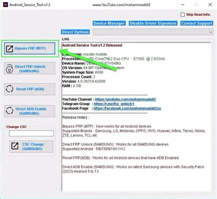217x199 pixels.
Task: Expand the Direct Options dropdown arrow
Action: [211, 32]
